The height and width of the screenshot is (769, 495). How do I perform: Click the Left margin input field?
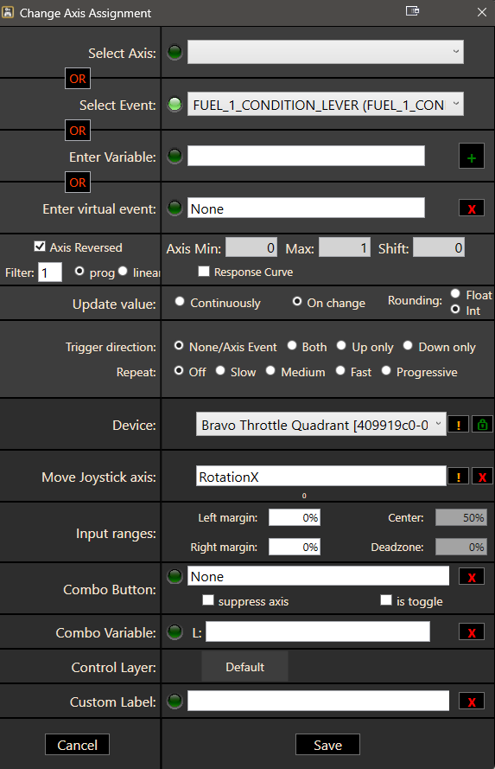295,517
